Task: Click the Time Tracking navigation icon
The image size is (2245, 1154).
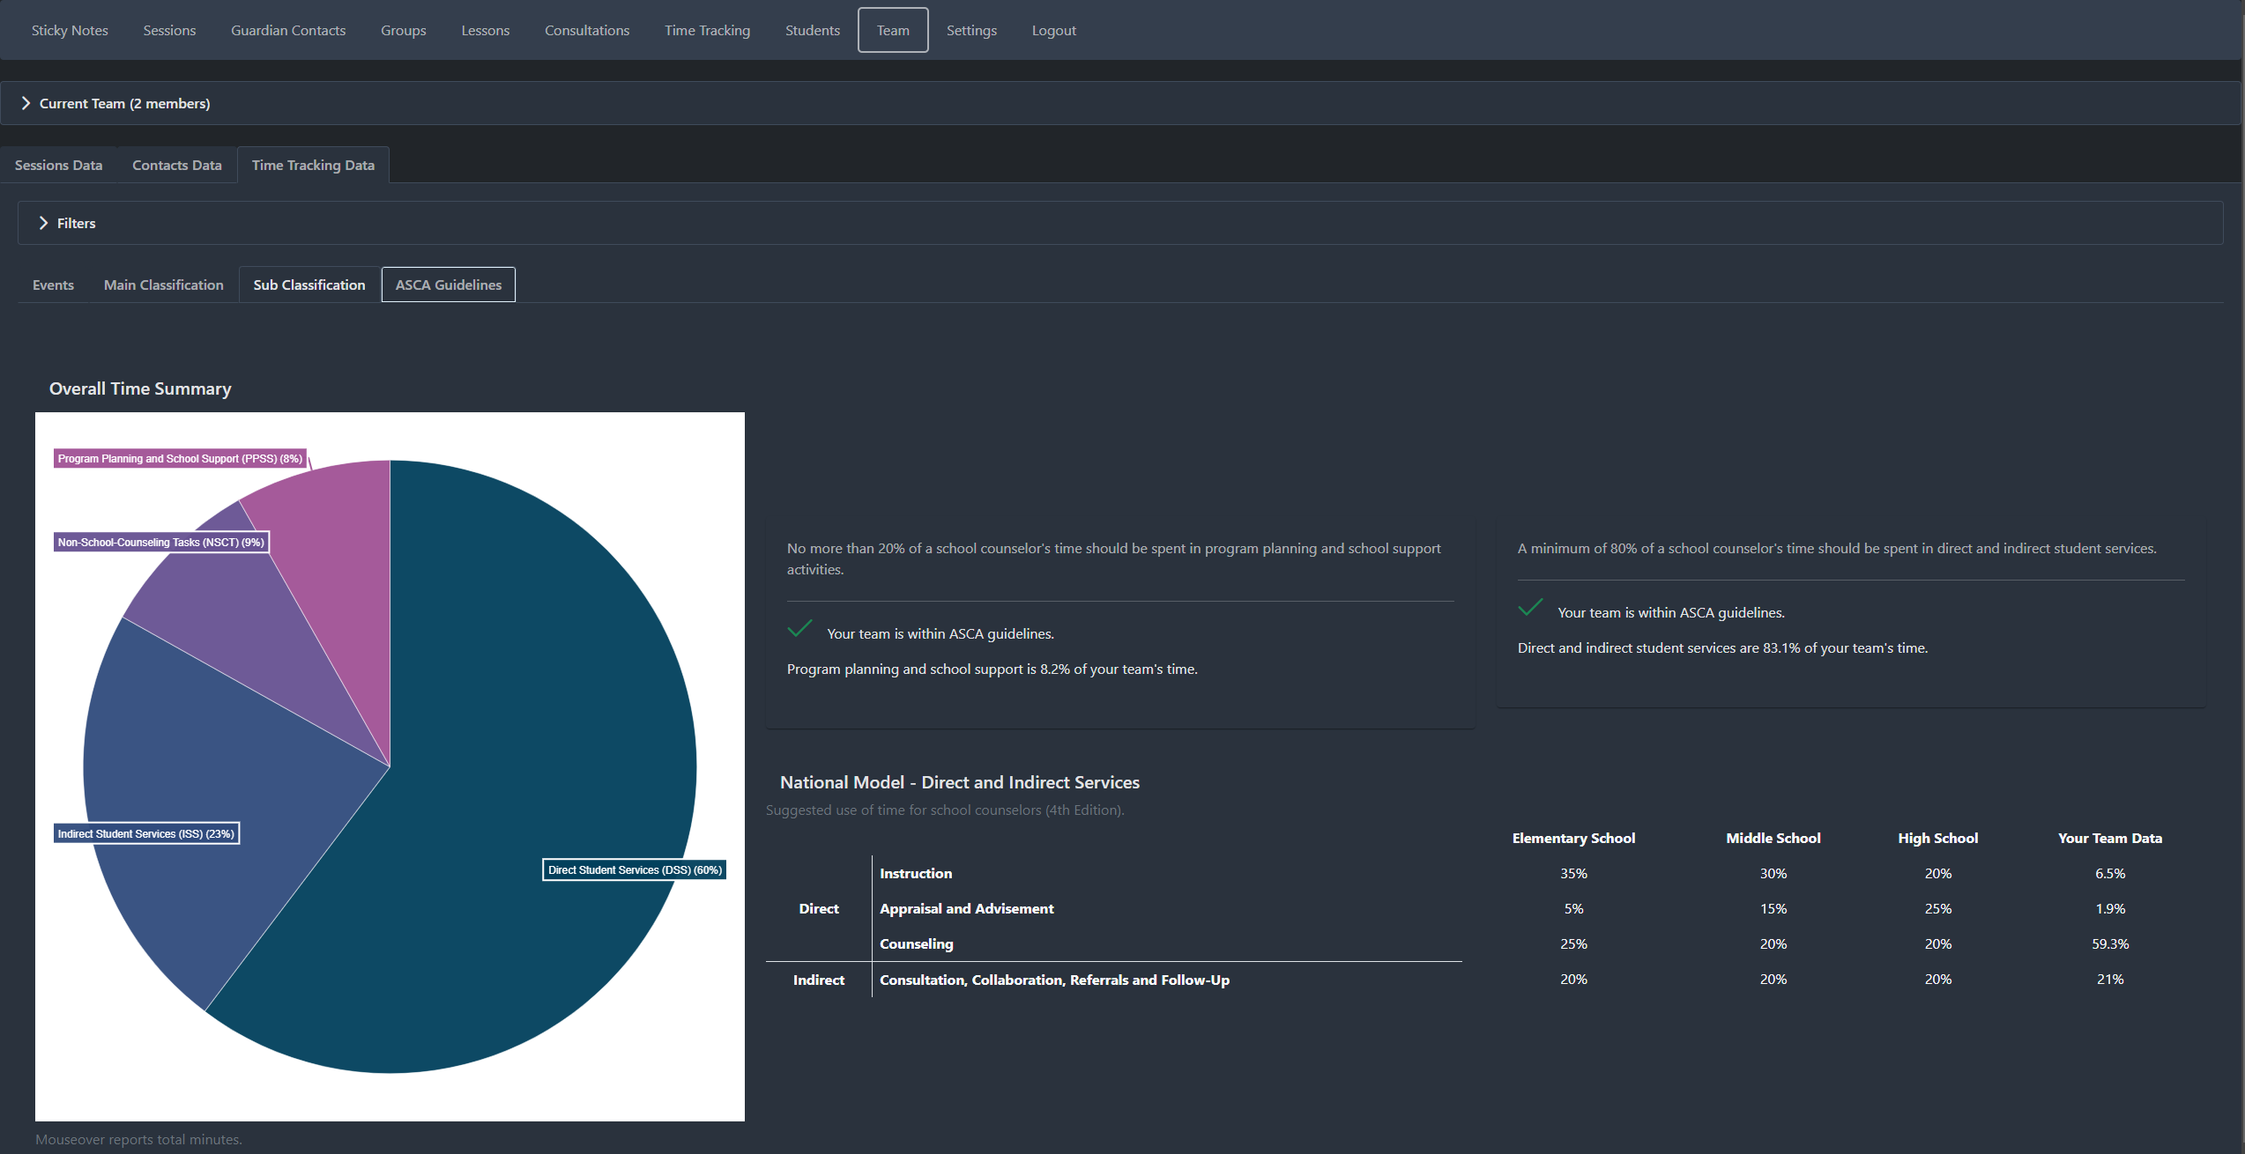Action: pos(705,28)
